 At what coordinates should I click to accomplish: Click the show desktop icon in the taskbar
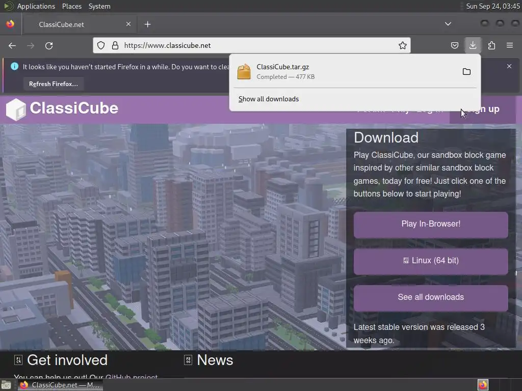tap(6, 385)
